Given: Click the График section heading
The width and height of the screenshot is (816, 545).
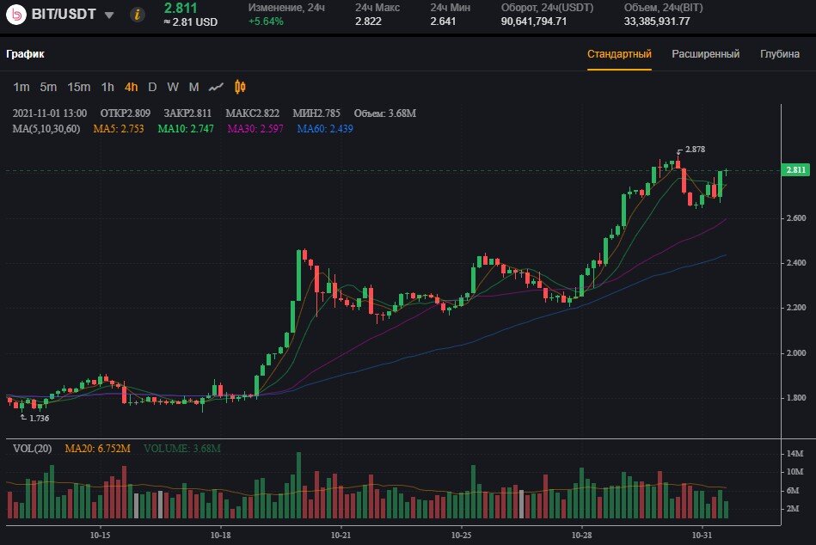Looking at the screenshot, I should (x=26, y=53).
